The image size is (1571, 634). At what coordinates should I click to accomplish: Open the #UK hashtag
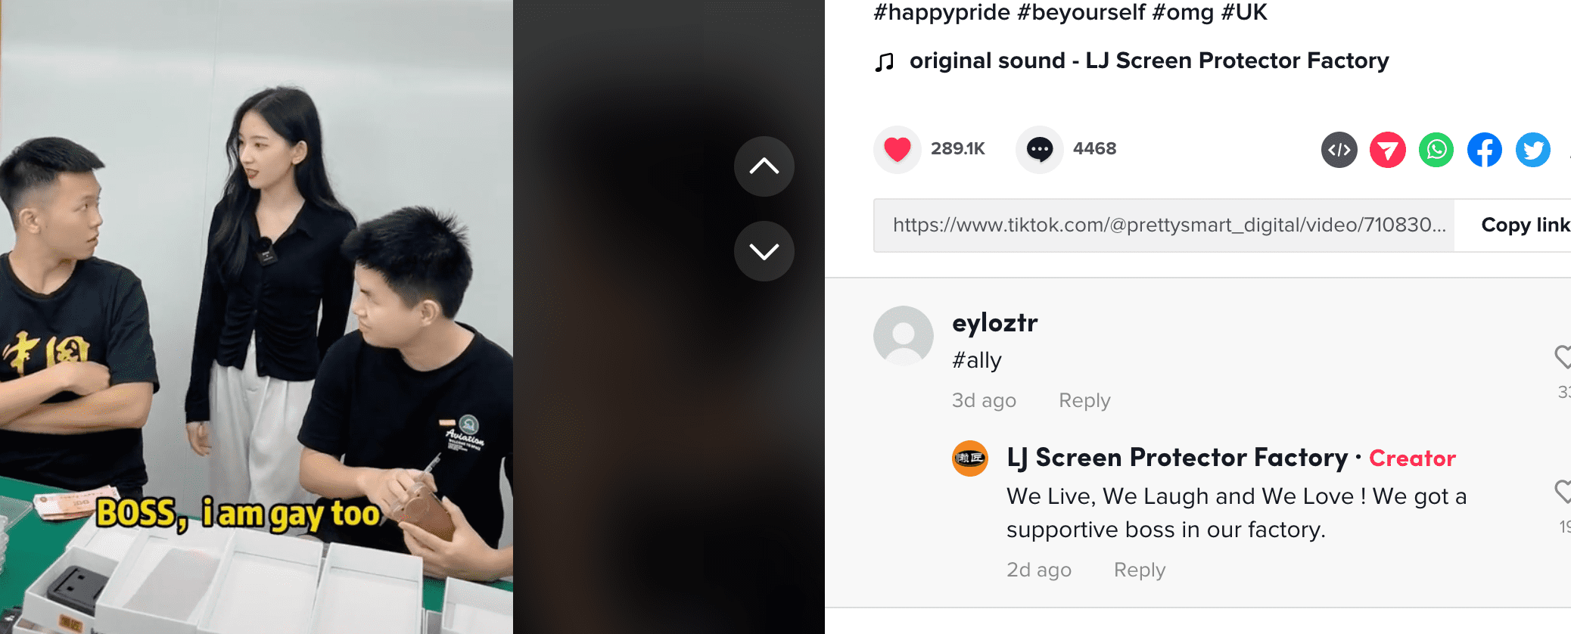1243,12
